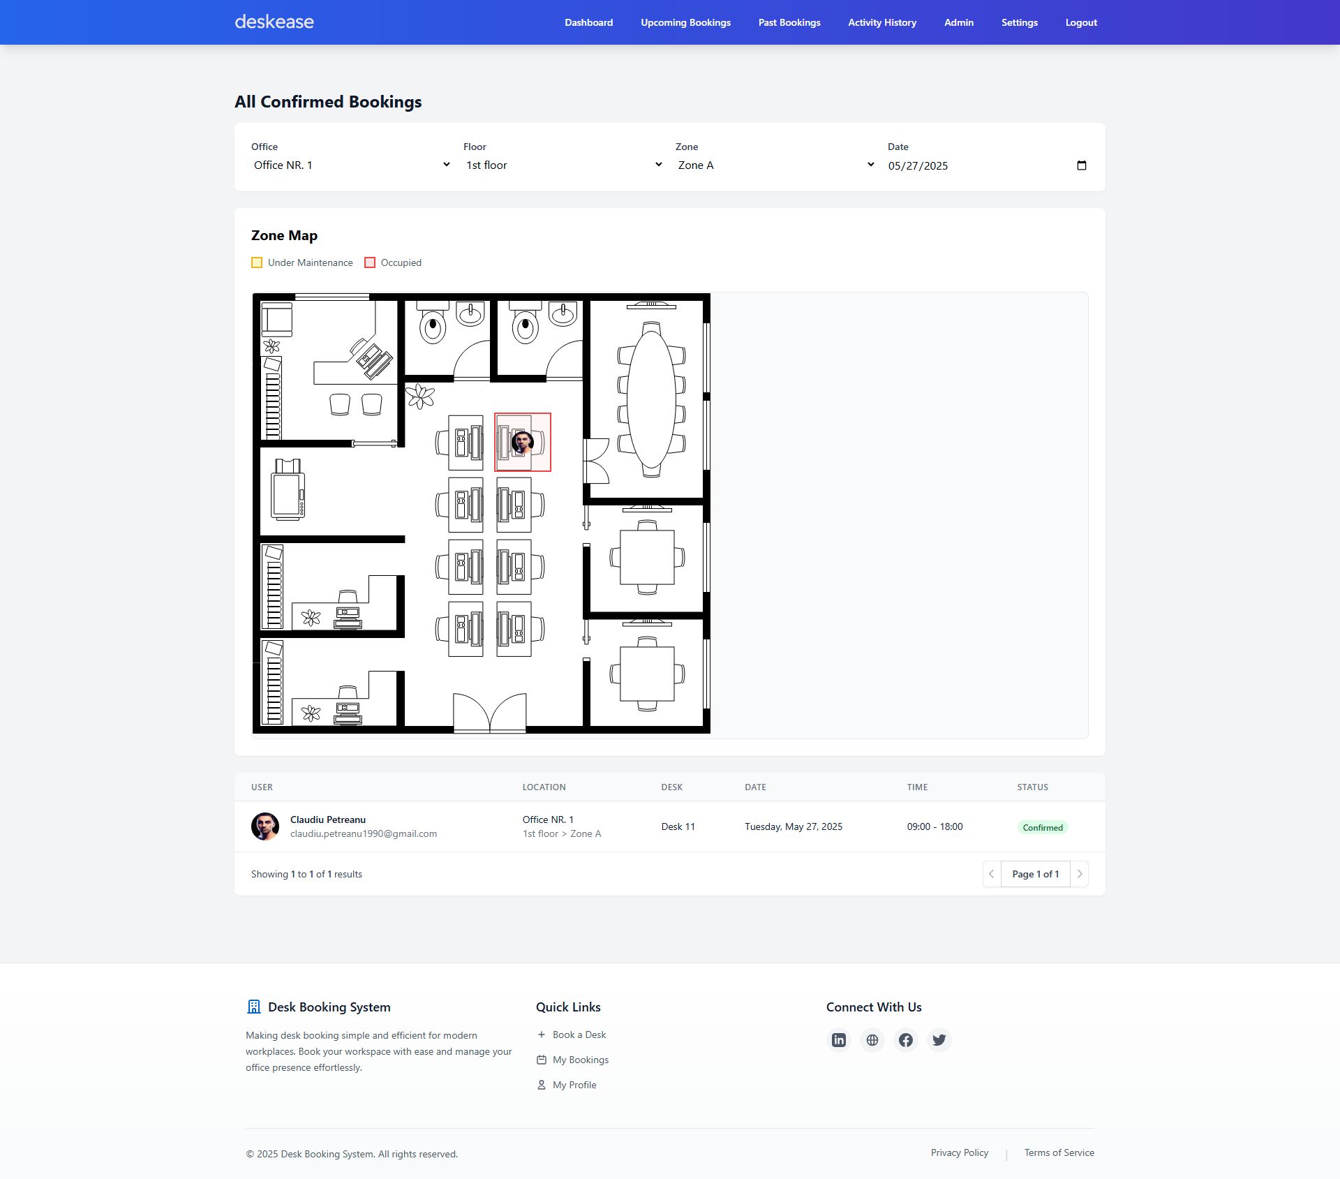This screenshot has width=1340, height=1179.
Task: Click the Occupied red legend swatch
Action: tap(371, 262)
